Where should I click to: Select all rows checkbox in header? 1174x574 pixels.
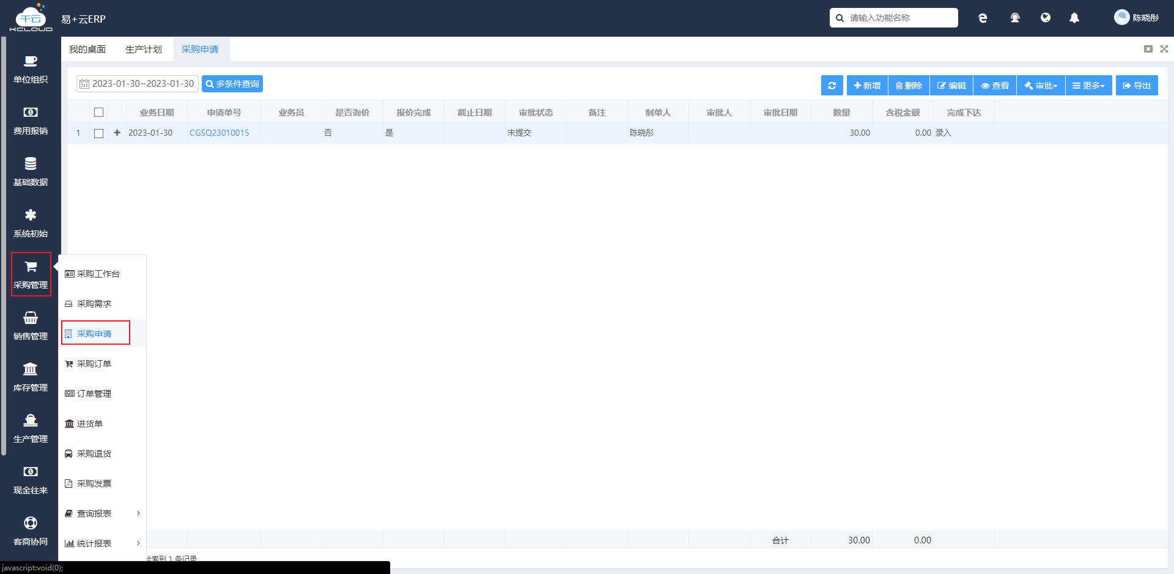(98, 112)
